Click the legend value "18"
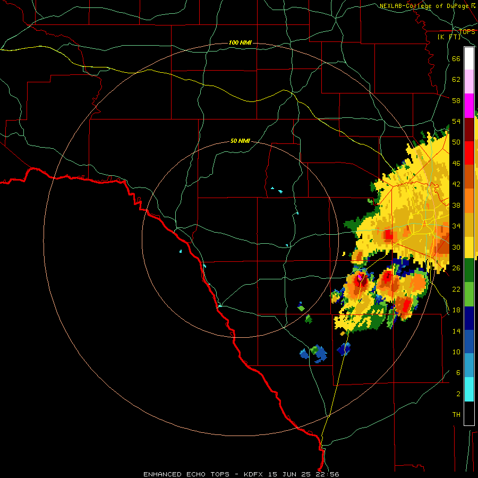The image size is (478, 478). tap(456, 310)
